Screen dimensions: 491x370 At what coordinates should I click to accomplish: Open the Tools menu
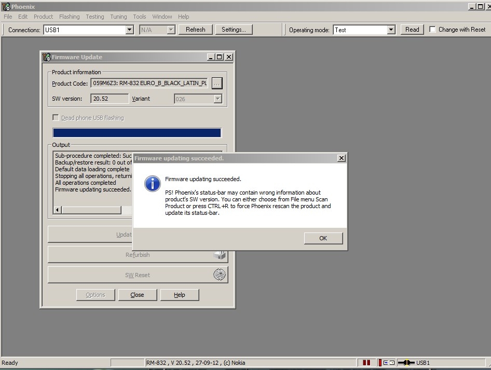click(139, 17)
